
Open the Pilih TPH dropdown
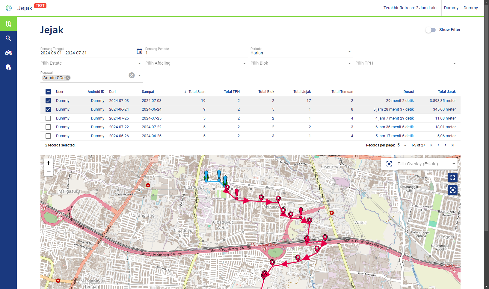(407, 63)
